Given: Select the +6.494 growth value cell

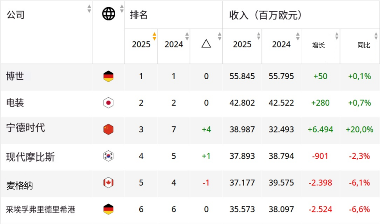Looking at the screenshot, I should pyautogui.click(x=320, y=129).
